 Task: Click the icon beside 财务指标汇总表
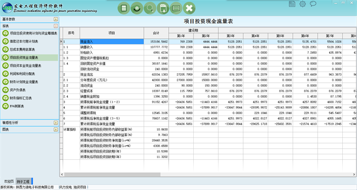tap(5, 98)
